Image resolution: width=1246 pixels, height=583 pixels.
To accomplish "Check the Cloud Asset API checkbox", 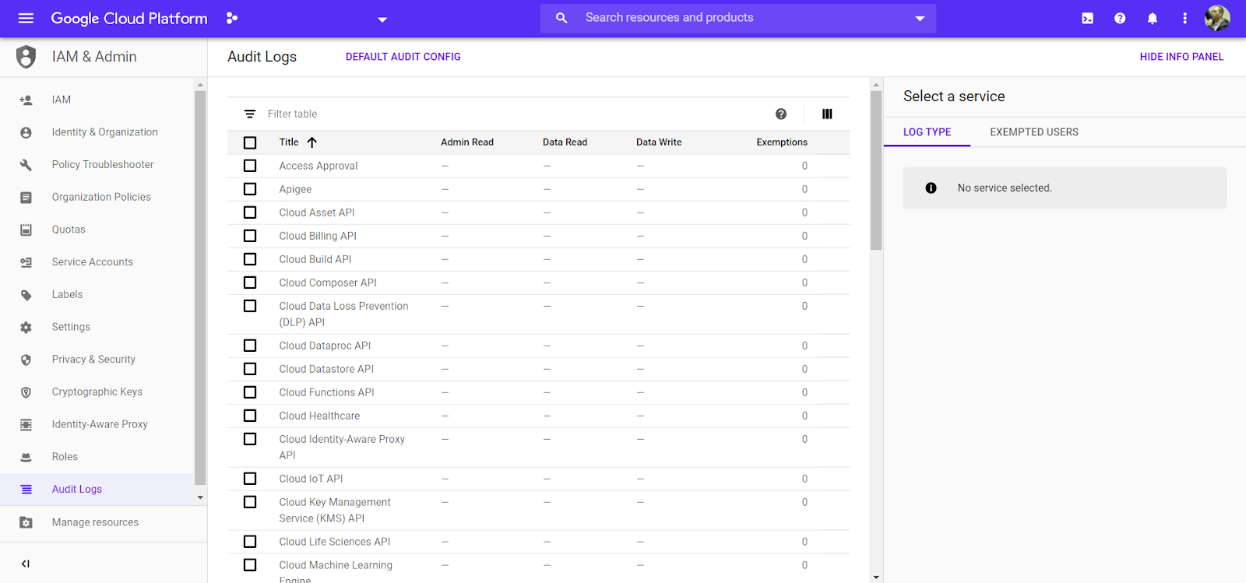I will tap(250, 212).
